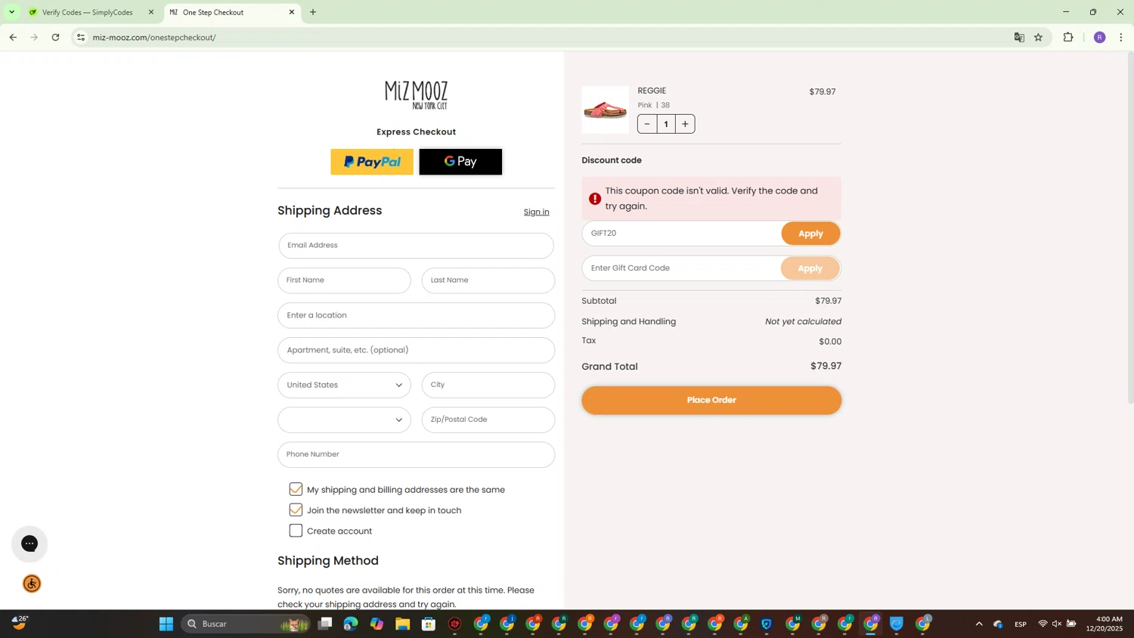The width and height of the screenshot is (1134, 638).
Task: Translate this page icon
Action: point(1019,37)
